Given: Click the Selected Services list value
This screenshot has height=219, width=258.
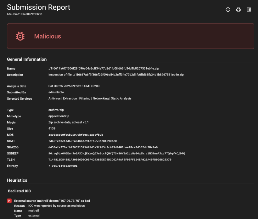Looking at the screenshot, I should point(90,98).
